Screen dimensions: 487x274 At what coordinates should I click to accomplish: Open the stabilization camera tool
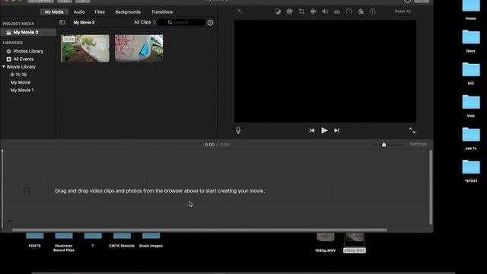click(x=313, y=11)
